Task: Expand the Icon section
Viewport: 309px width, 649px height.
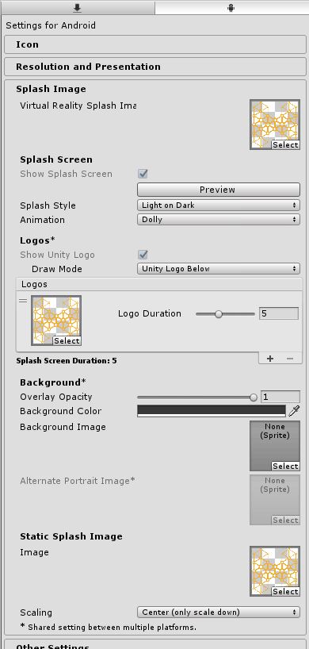Action: point(155,44)
